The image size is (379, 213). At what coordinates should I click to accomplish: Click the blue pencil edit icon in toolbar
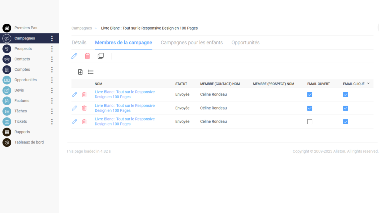pyautogui.click(x=74, y=56)
